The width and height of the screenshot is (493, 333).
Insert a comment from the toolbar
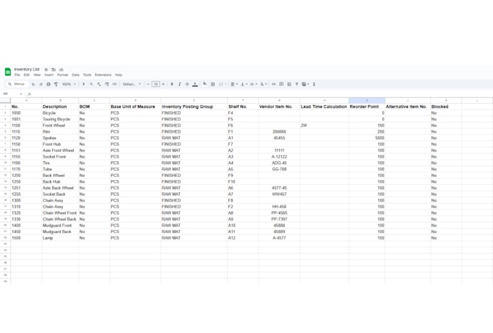click(x=281, y=84)
